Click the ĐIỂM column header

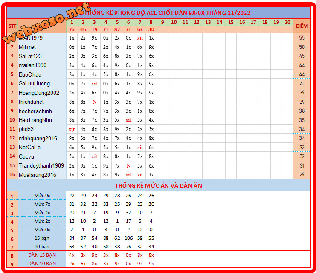[x=302, y=26]
